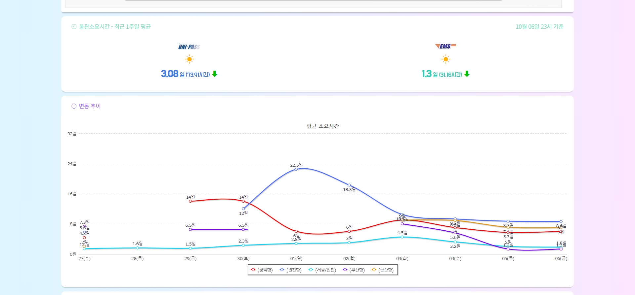Click the 2.8일 cyan point on 01(일)
The width and height of the screenshot is (635, 295).
296,243
